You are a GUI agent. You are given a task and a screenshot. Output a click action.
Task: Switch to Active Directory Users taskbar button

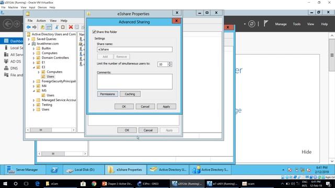[168, 170]
